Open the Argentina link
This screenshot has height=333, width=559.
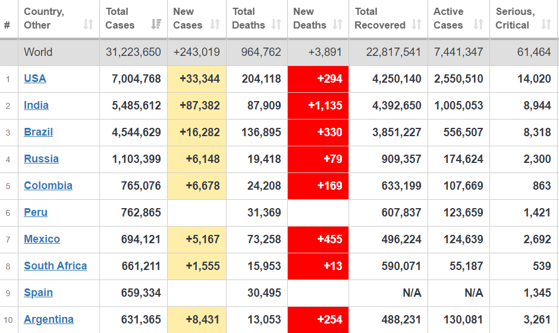[49, 319]
